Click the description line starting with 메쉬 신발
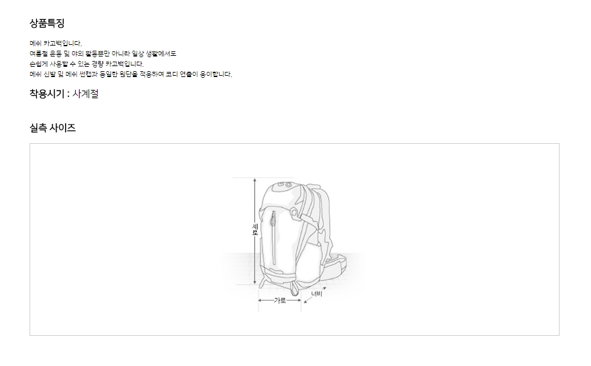The height and width of the screenshot is (366, 591). pyautogui.click(x=131, y=74)
